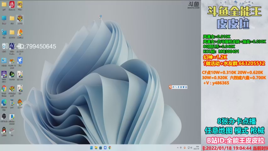Launch the orange mushroom desktop shortcut
Screen dimensions: 268x151
[20, 104]
